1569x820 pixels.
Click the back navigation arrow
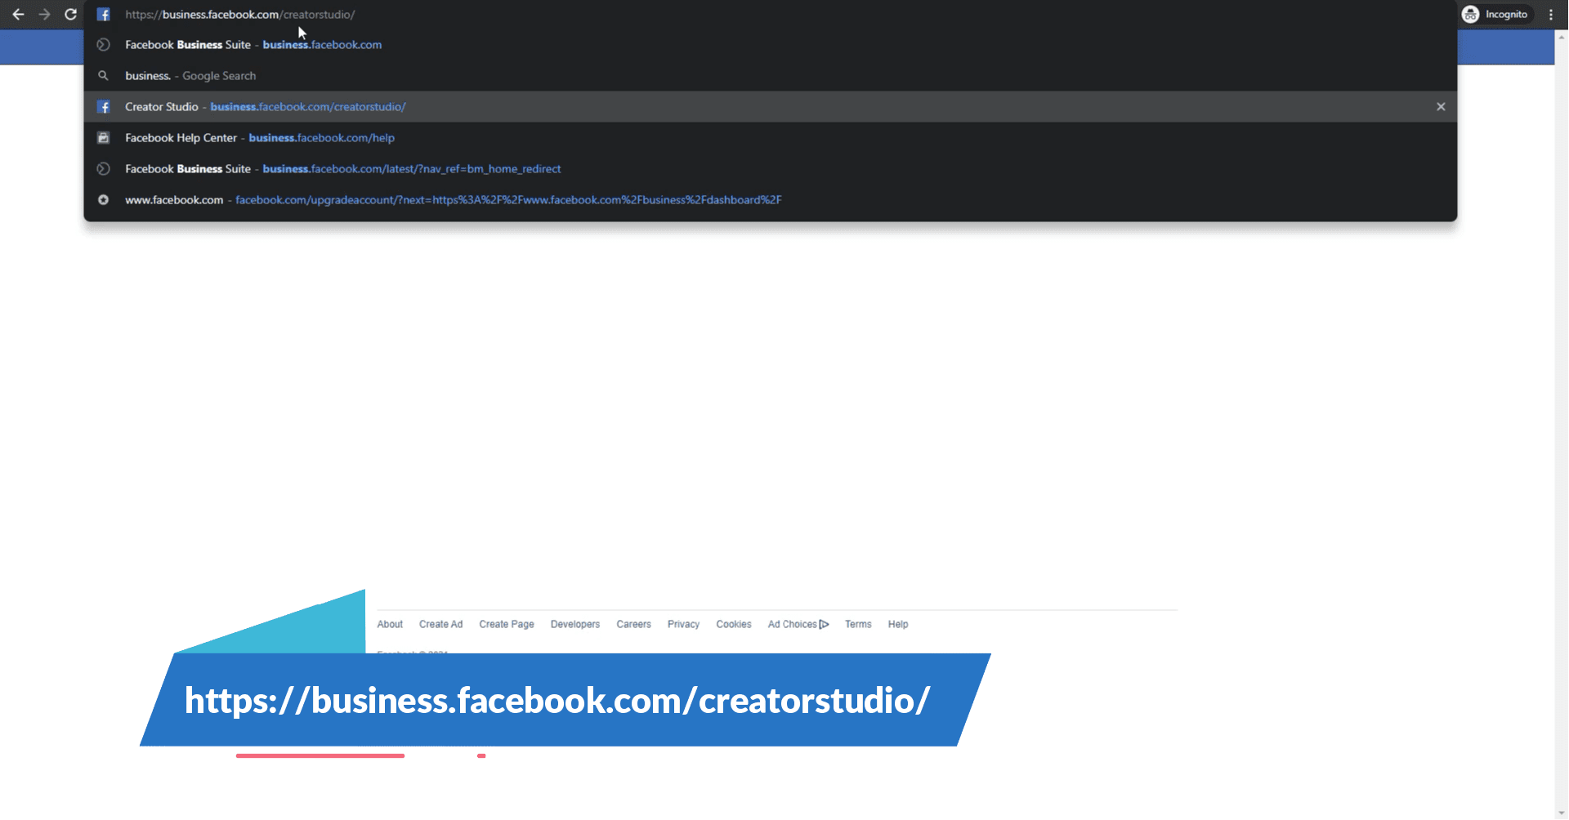[x=20, y=14]
